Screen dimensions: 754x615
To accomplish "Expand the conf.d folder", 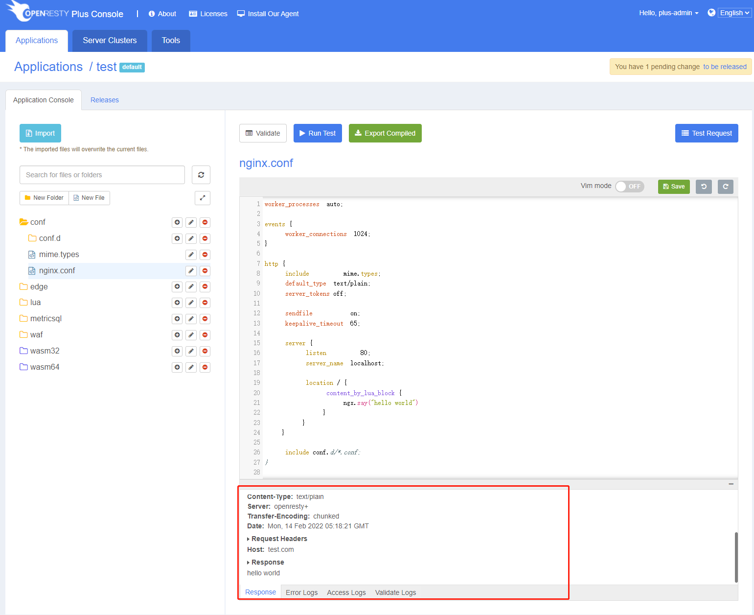I will (x=32, y=238).
